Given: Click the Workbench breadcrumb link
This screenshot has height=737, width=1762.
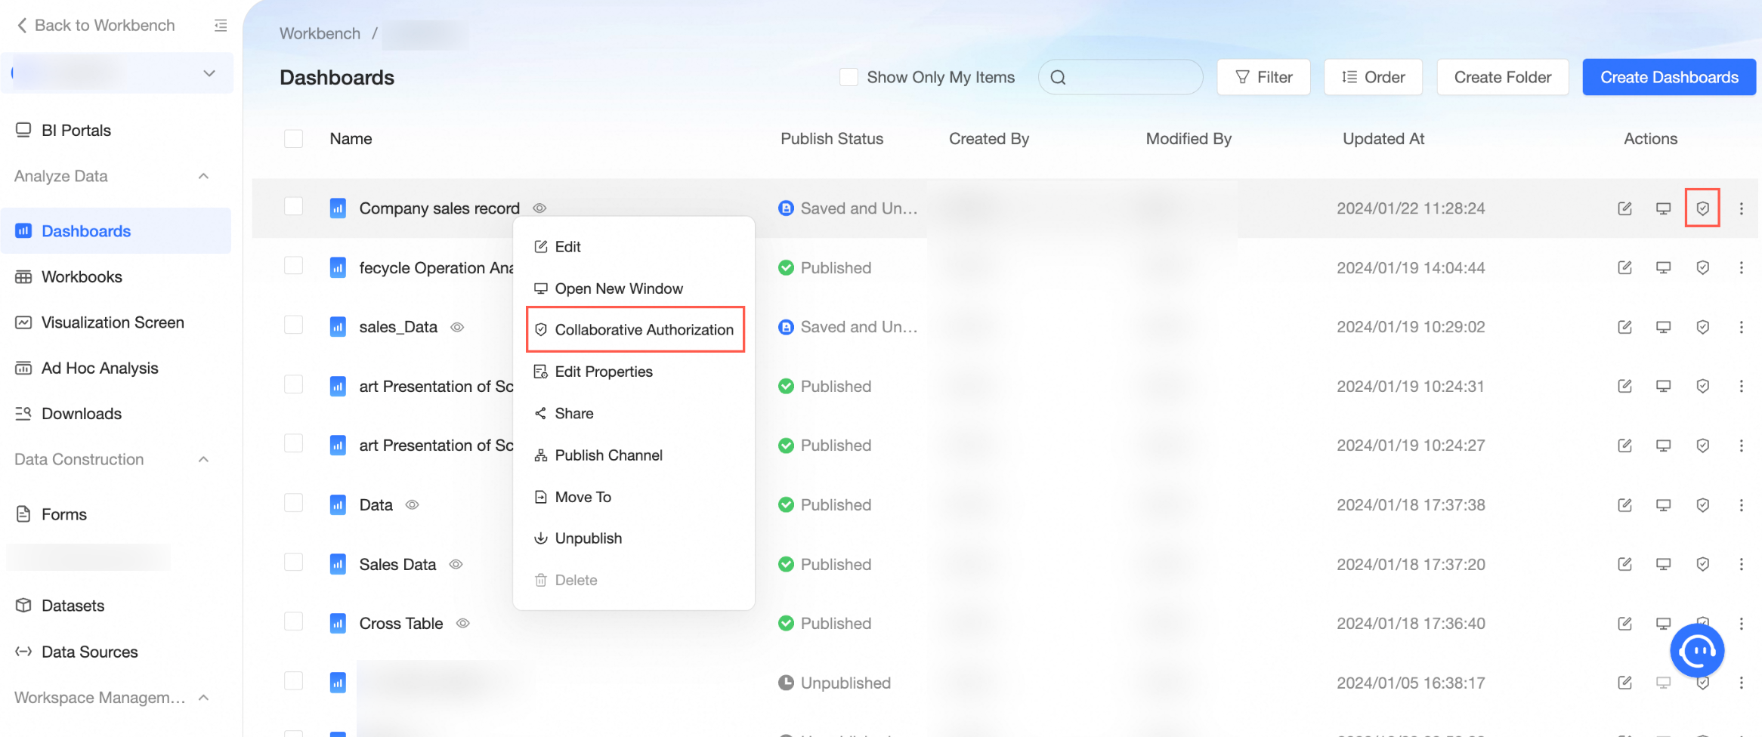Looking at the screenshot, I should coord(320,33).
